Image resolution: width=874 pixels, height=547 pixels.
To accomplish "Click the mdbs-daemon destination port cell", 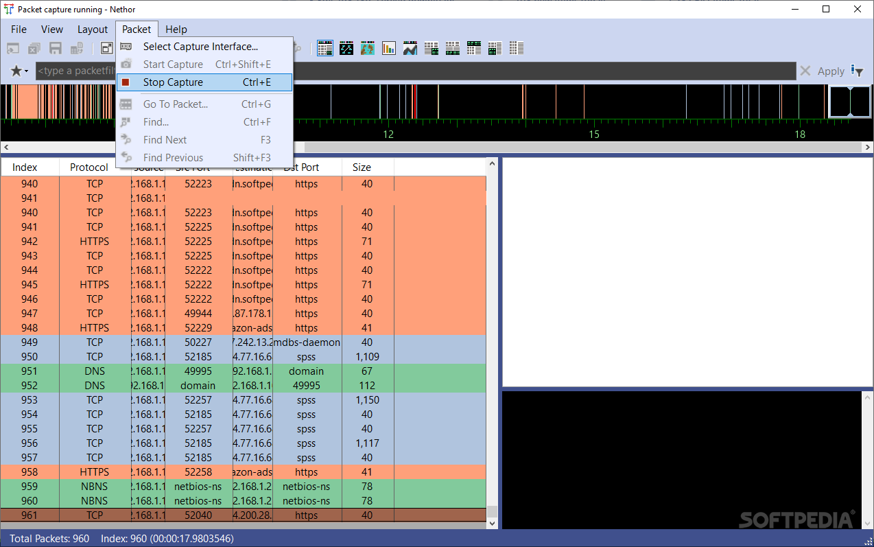I will pyautogui.click(x=307, y=342).
